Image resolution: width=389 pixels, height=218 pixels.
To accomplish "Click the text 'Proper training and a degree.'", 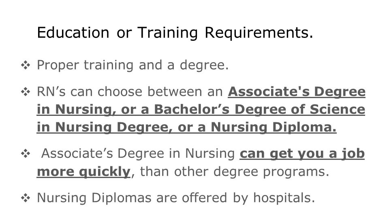I will click(133, 65).
